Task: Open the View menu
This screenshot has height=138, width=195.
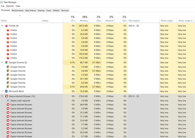Action: coord(18,6)
